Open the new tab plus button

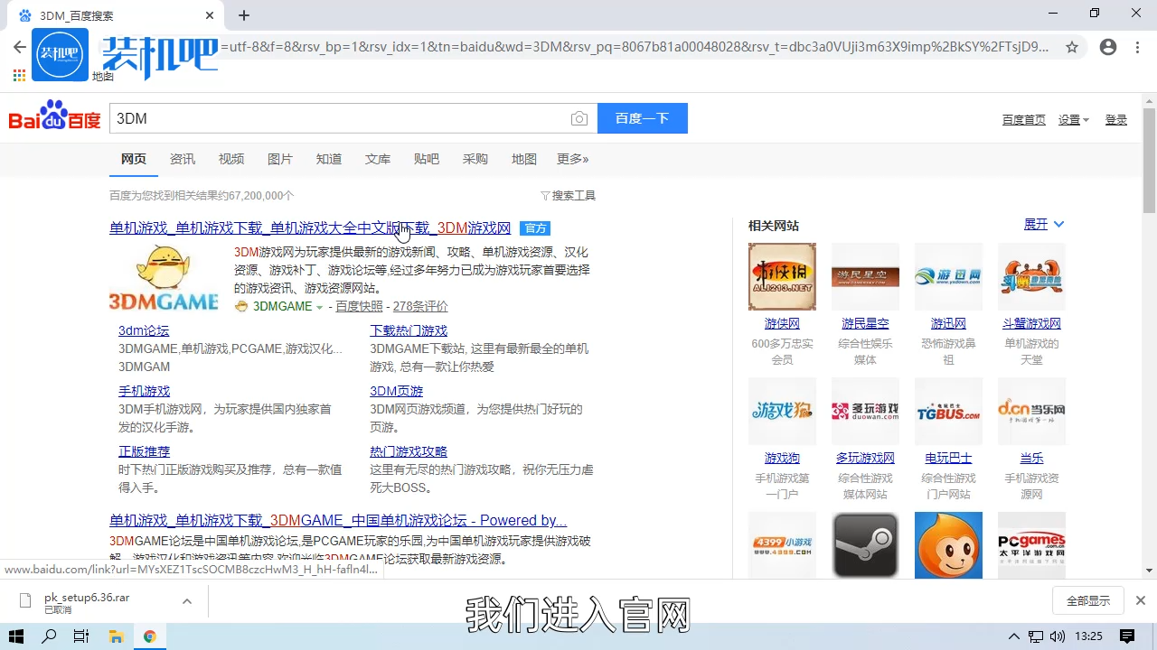pyautogui.click(x=244, y=15)
